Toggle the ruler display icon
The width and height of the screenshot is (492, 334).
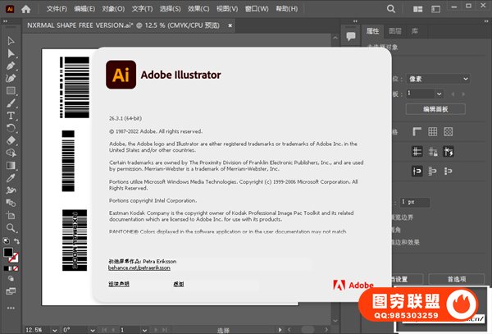pyautogui.click(x=417, y=132)
